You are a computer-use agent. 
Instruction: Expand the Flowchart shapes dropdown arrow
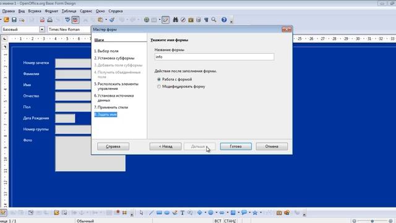(239, 213)
